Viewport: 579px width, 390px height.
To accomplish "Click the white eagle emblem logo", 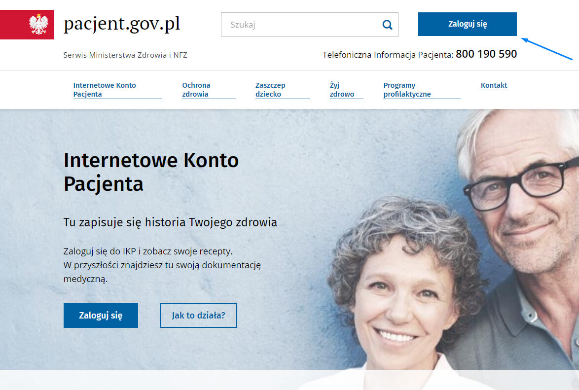I will (x=38, y=24).
